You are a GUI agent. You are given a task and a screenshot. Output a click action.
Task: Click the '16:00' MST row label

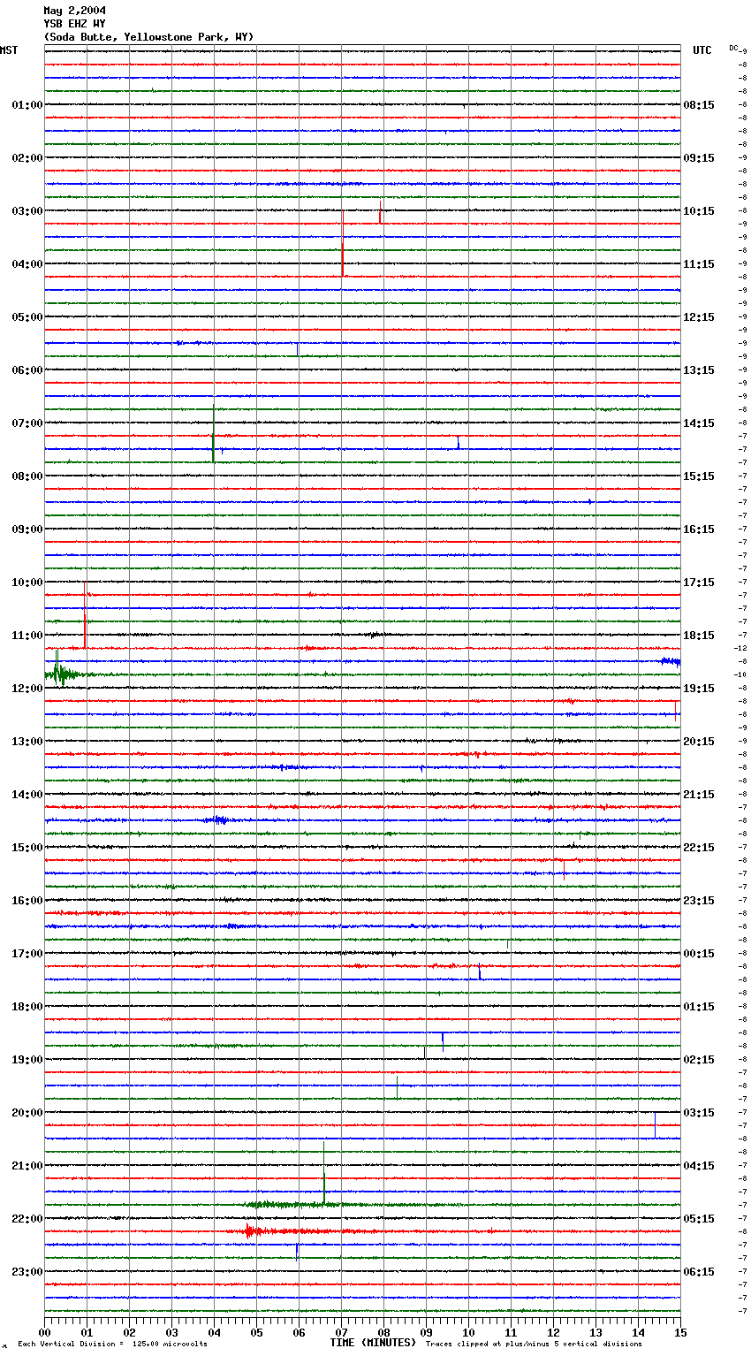coord(27,901)
